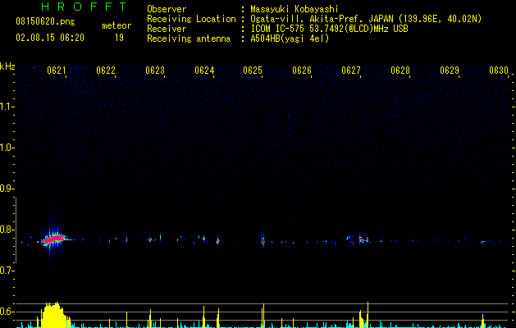The height and width of the screenshot is (328, 516).
Task: Click the tall yellow power spike at 0625
Action: (263, 316)
